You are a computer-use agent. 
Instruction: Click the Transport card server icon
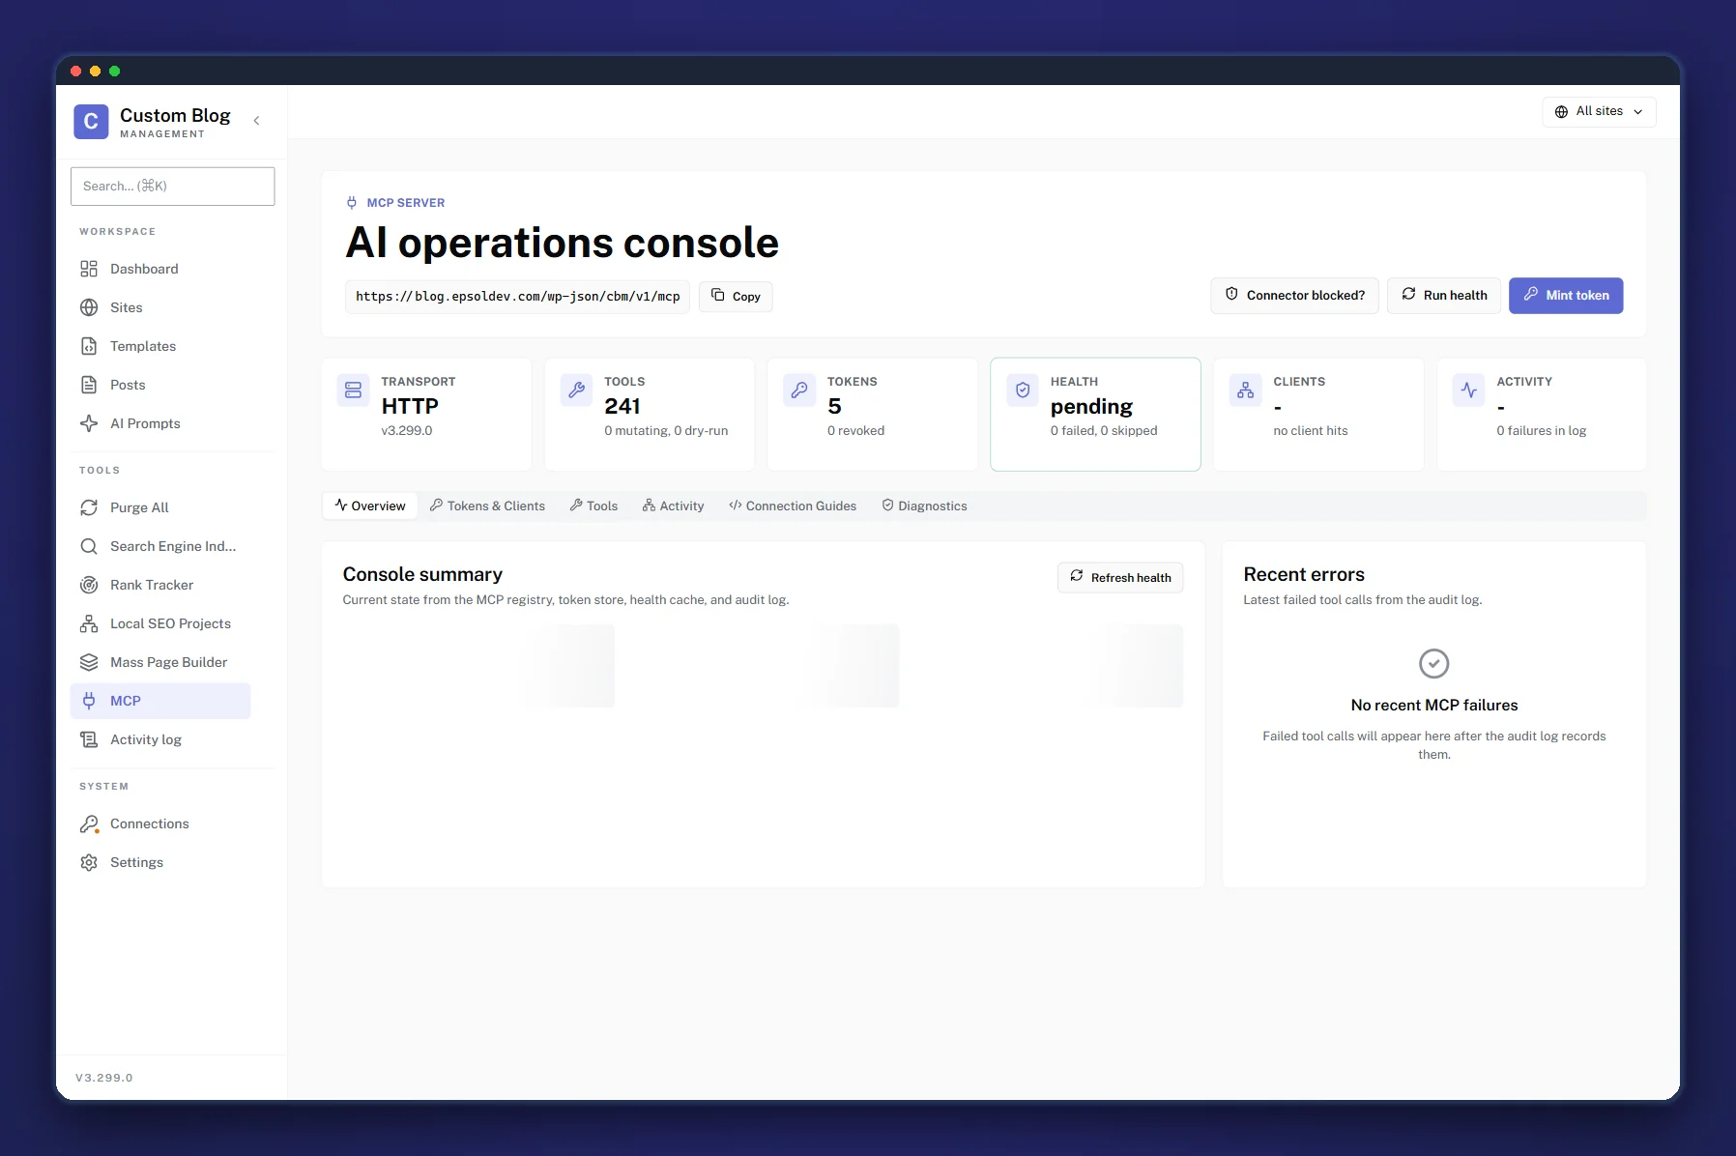pos(353,390)
